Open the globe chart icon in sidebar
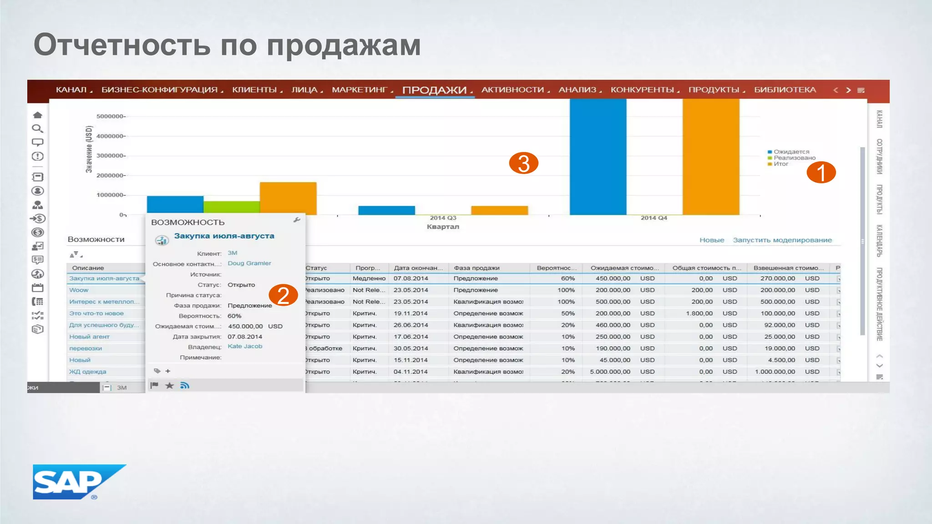The width and height of the screenshot is (932, 524). pyautogui.click(x=38, y=274)
